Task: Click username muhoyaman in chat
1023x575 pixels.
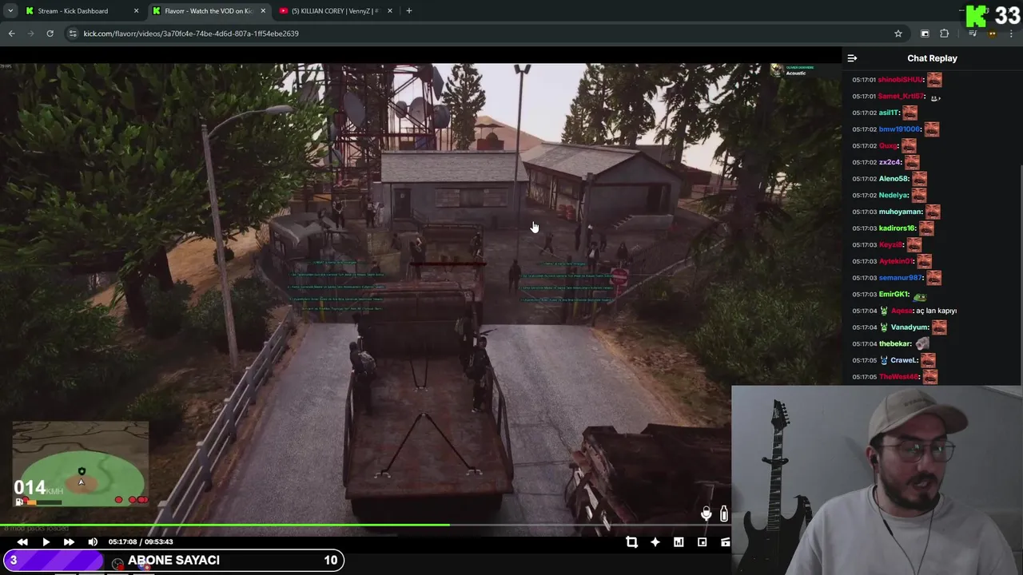Action: [x=901, y=212]
